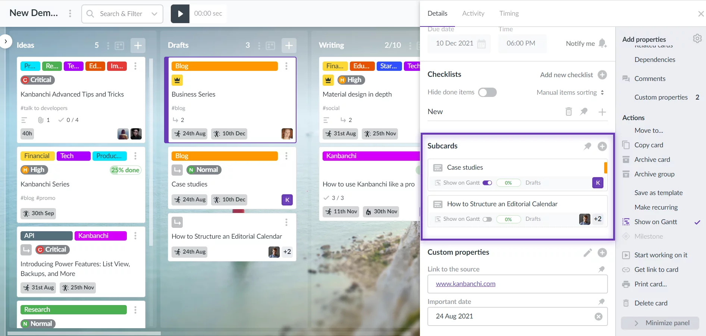706x336 pixels.
Task: Toggle Drafts list layout view icon
Action: (270, 45)
